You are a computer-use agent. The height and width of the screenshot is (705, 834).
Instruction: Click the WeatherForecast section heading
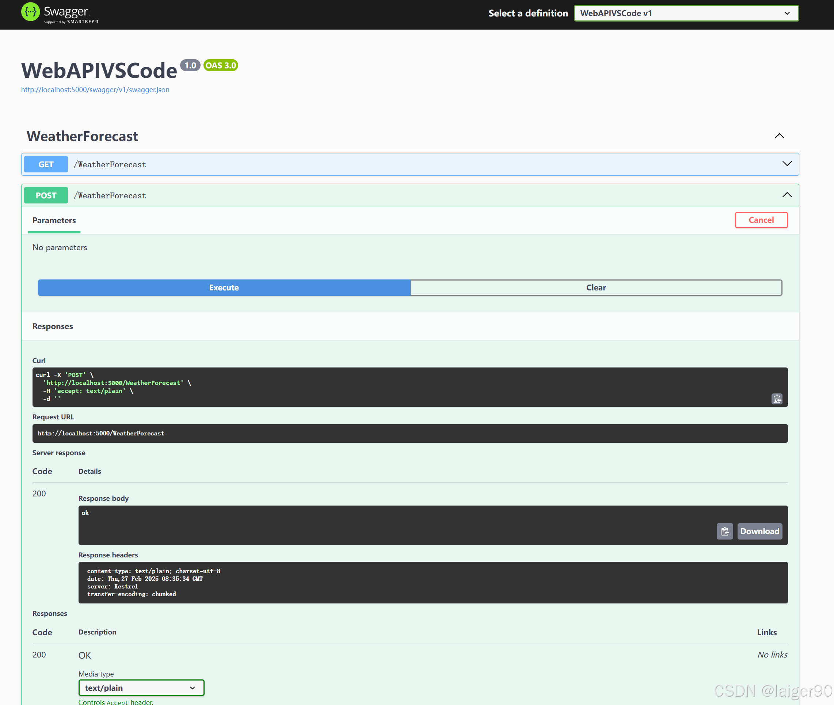(82, 136)
